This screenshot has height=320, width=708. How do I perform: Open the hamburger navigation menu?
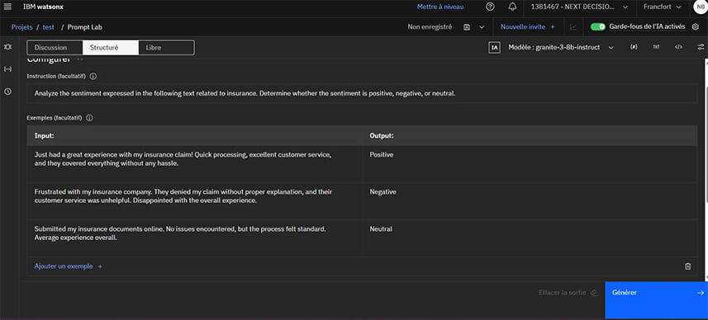point(7,7)
